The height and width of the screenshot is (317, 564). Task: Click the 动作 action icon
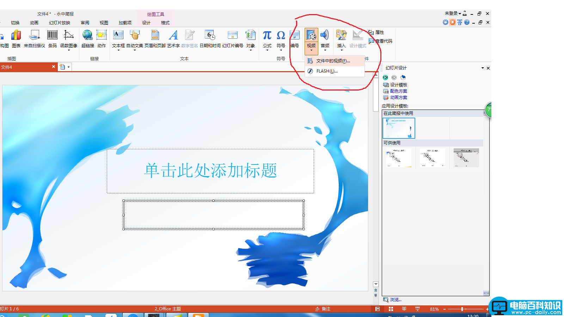[102, 35]
